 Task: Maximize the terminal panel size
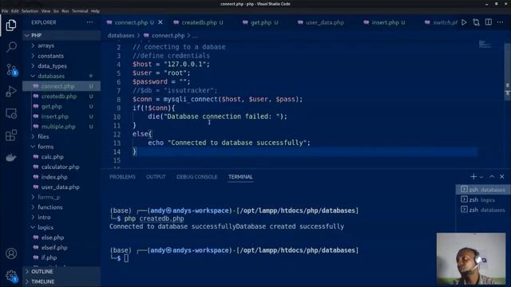pyautogui.click(x=492, y=176)
